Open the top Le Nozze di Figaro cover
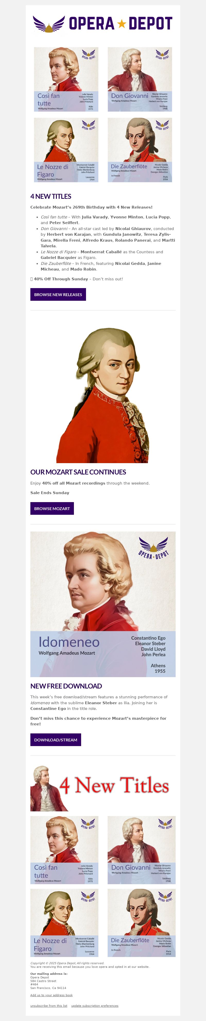The width and height of the screenshot is (206, 1021). pos(66,150)
